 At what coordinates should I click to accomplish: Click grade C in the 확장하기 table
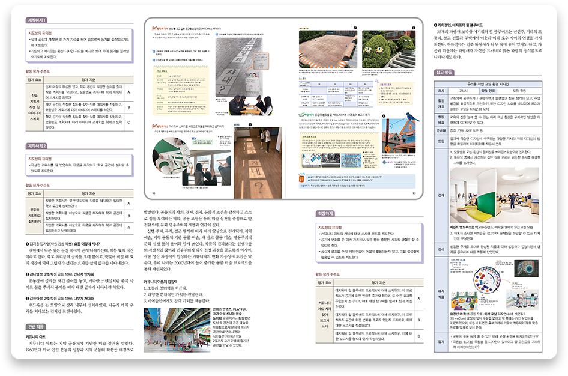(418, 336)
